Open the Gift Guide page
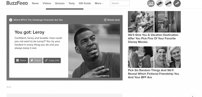The height and width of the screenshot is (97, 202). [x=85, y=3]
